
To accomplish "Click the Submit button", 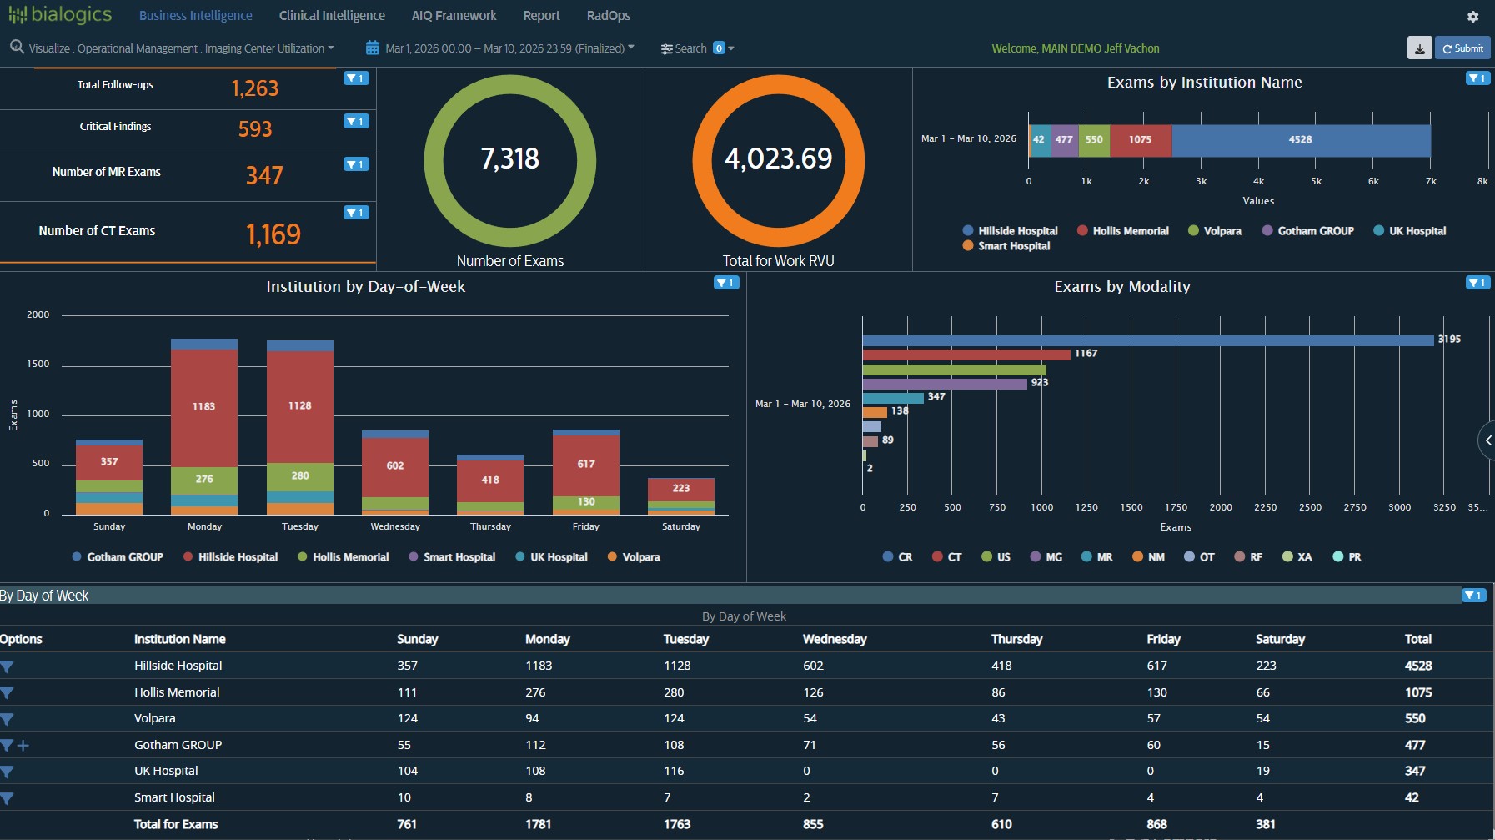I will [1463, 48].
